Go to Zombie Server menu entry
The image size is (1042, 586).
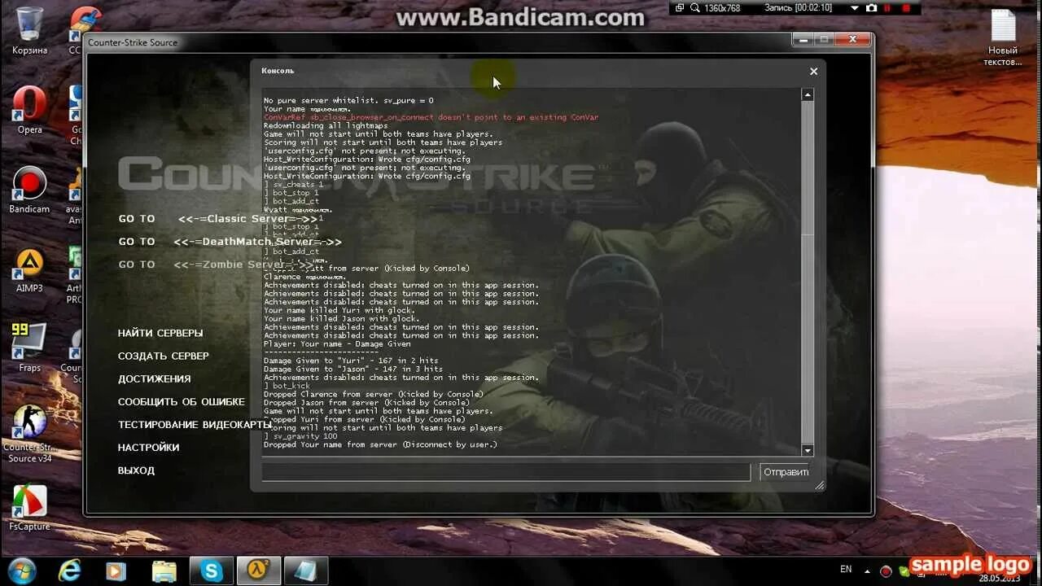coord(217,265)
